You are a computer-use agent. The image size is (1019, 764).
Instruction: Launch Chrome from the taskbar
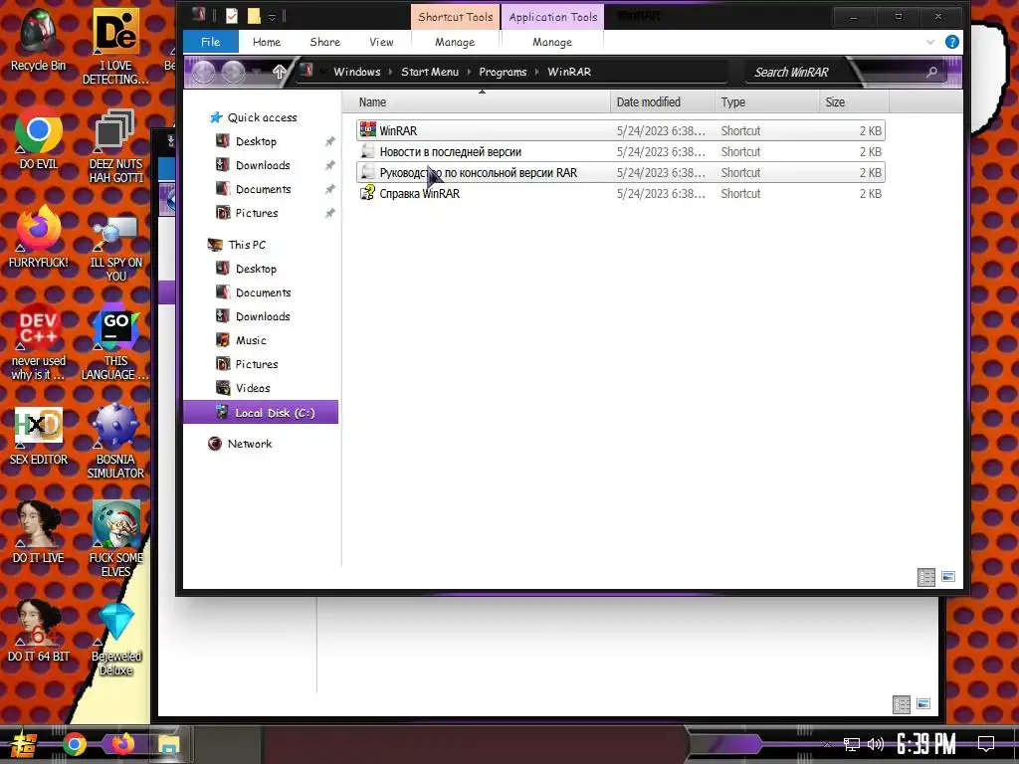(74, 744)
